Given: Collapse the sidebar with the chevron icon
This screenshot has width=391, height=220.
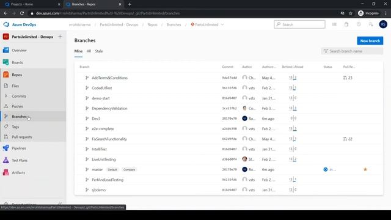Looking at the screenshot, I should (x=60, y=204).
